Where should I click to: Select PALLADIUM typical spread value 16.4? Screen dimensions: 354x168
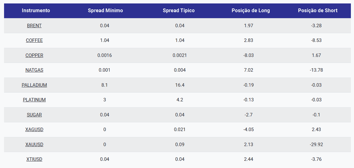point(180,85)
